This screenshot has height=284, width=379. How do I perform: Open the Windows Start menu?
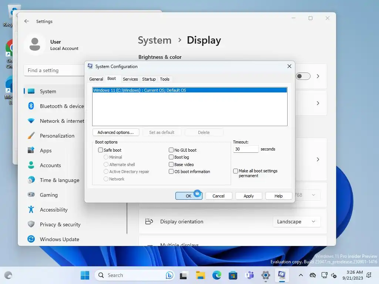tap(85, 275)
